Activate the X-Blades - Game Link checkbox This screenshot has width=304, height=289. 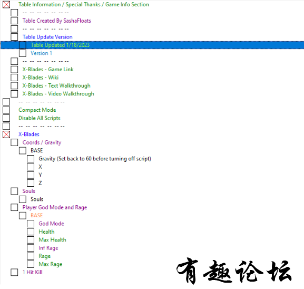14,69
